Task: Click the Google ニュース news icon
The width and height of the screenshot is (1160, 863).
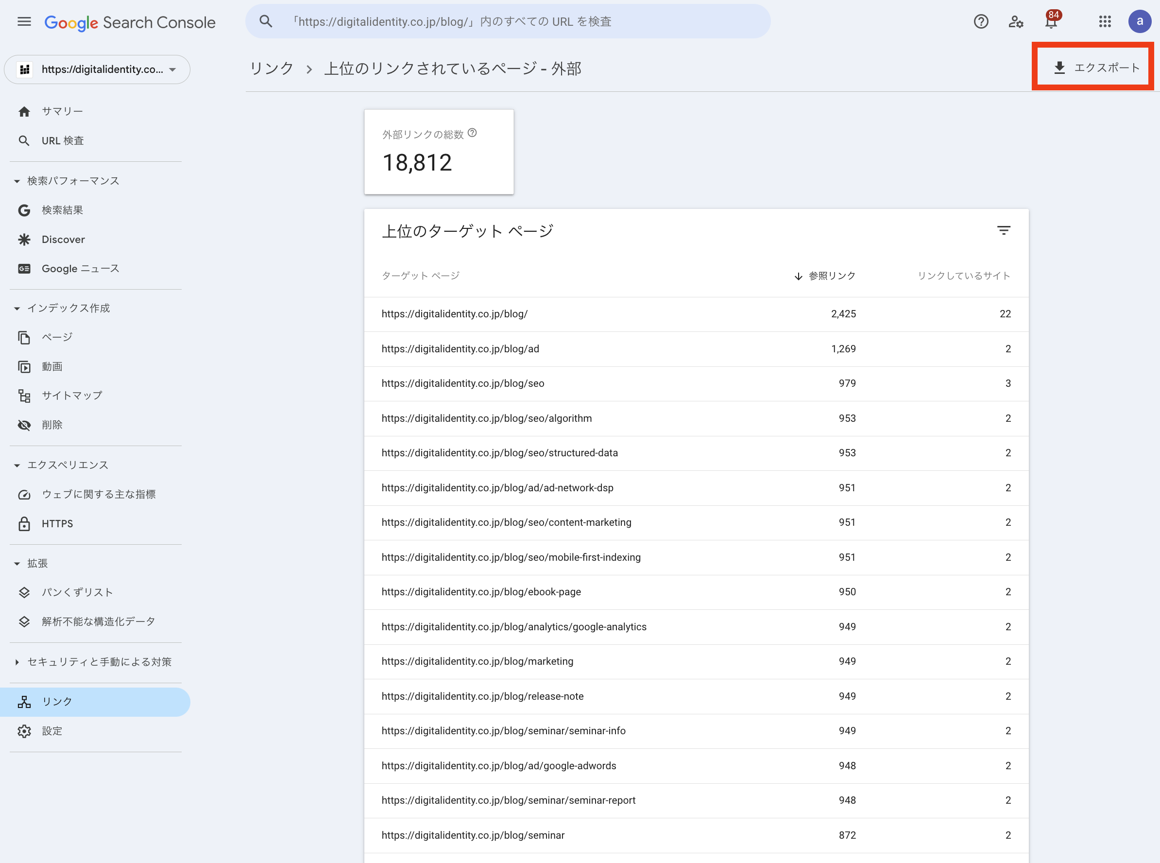Action: tap(24, 269)
